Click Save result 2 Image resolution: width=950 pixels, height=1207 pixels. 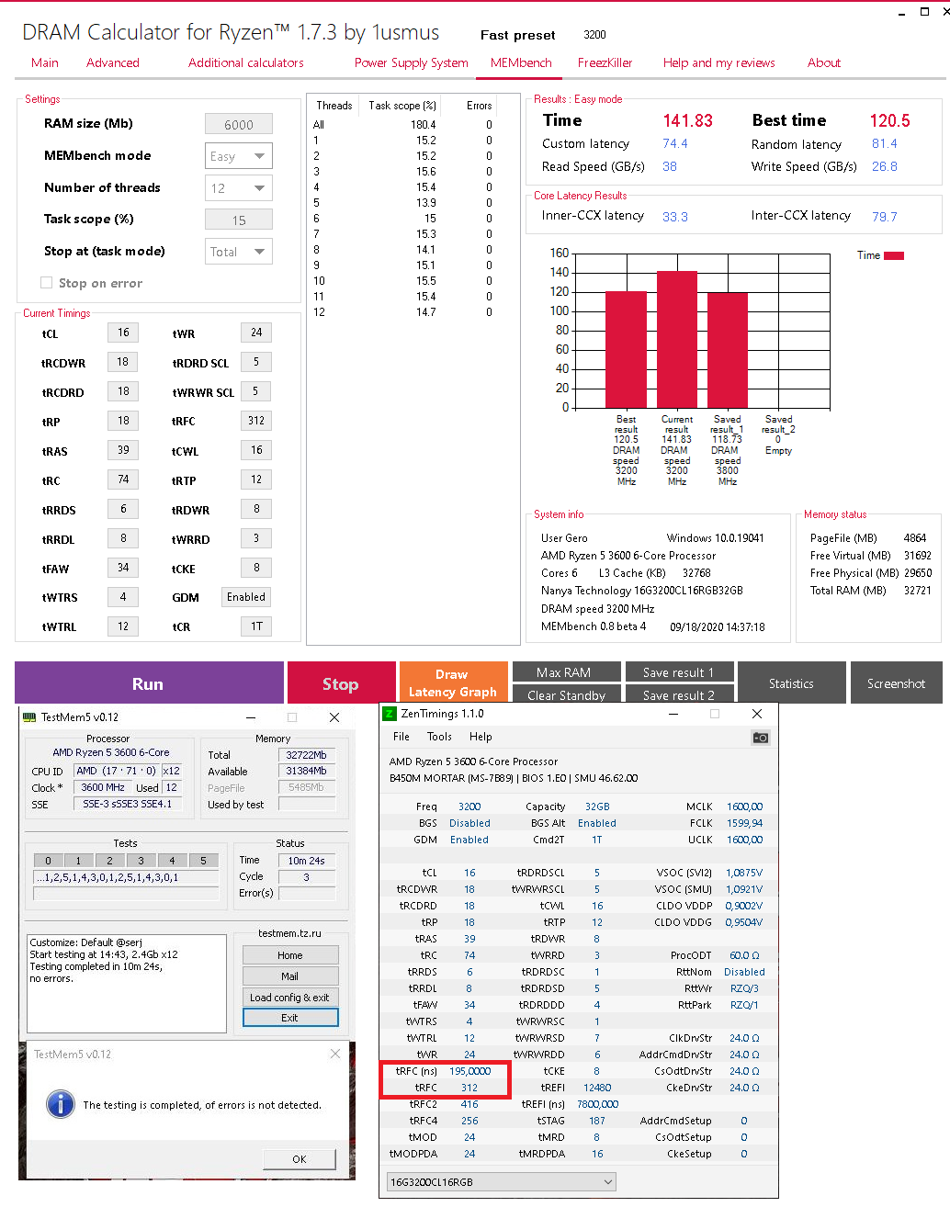click(679, 695)
